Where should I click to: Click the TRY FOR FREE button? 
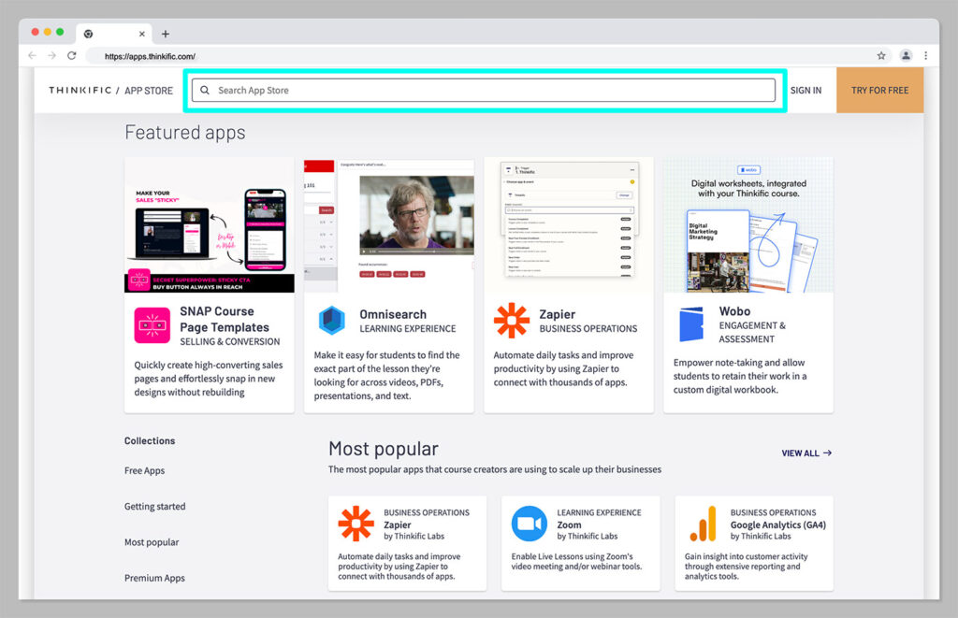(x=879, y=91)
